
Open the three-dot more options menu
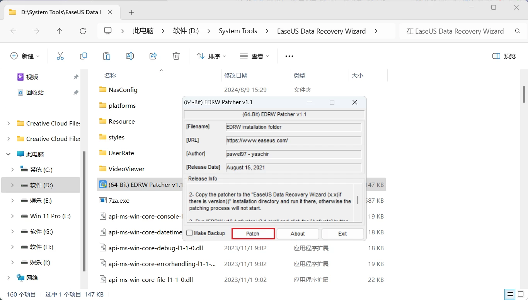(x=289, y=56)
